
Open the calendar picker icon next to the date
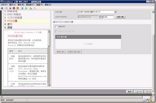click(x=100, y=17)
